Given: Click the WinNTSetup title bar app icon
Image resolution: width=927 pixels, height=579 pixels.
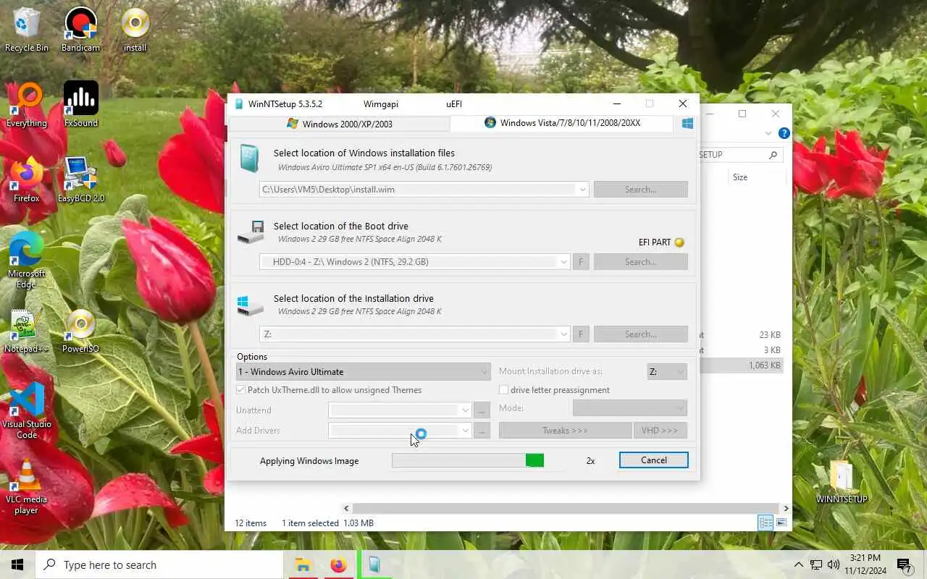Looking at the screenshot, I should tap(239, 104).
